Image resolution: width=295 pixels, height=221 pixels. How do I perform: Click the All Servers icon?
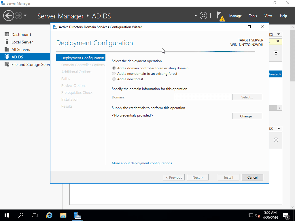[x=7, y=49]
